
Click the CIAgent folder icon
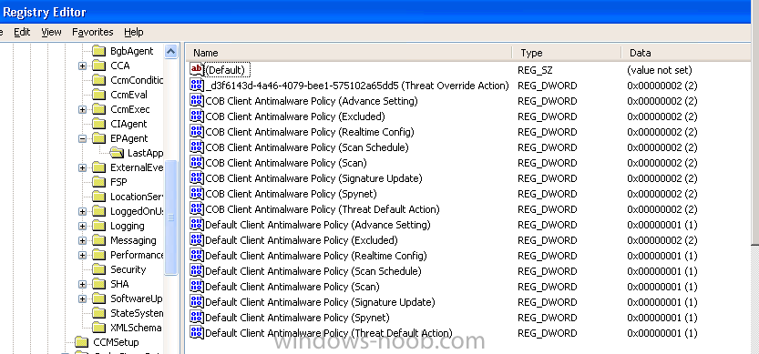coord(98,124)
